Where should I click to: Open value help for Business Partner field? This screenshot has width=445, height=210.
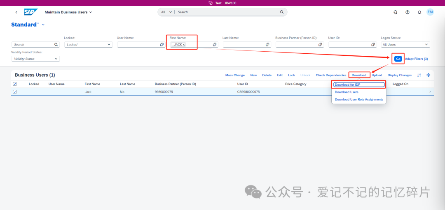point(320,44)
